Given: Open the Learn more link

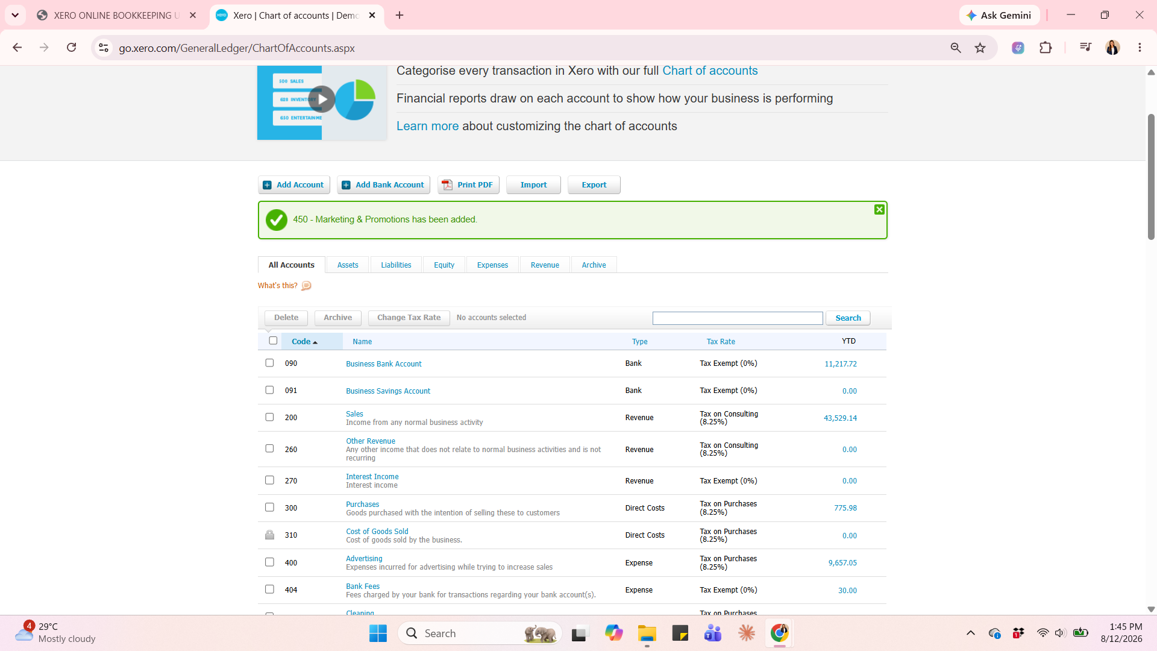Looking at the screenshot, I should 427,126.
